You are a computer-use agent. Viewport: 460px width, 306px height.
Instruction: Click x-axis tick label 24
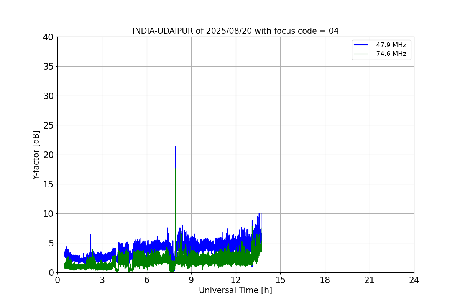pyautogui.click(x=414, y=280)
